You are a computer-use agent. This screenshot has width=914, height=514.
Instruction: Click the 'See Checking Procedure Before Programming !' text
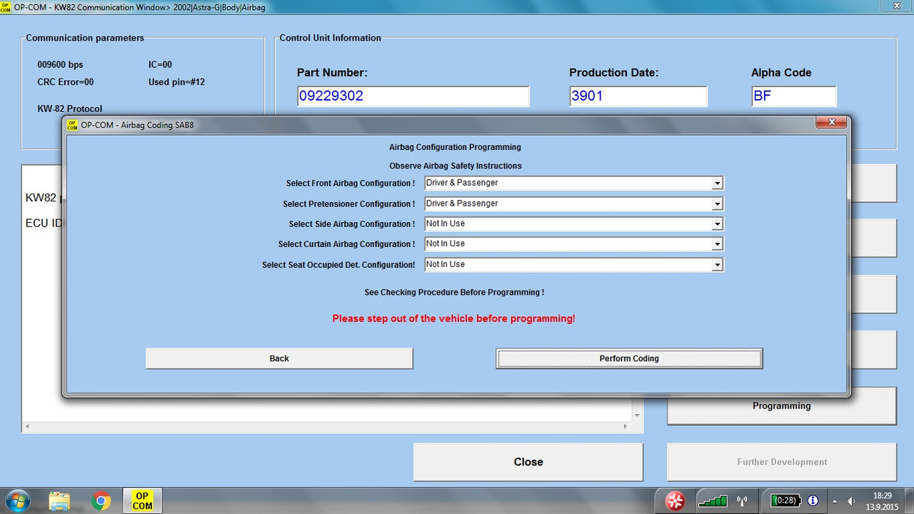454,293
